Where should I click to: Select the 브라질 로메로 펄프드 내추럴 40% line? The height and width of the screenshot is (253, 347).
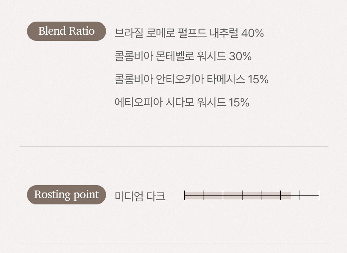pos(189,33)
